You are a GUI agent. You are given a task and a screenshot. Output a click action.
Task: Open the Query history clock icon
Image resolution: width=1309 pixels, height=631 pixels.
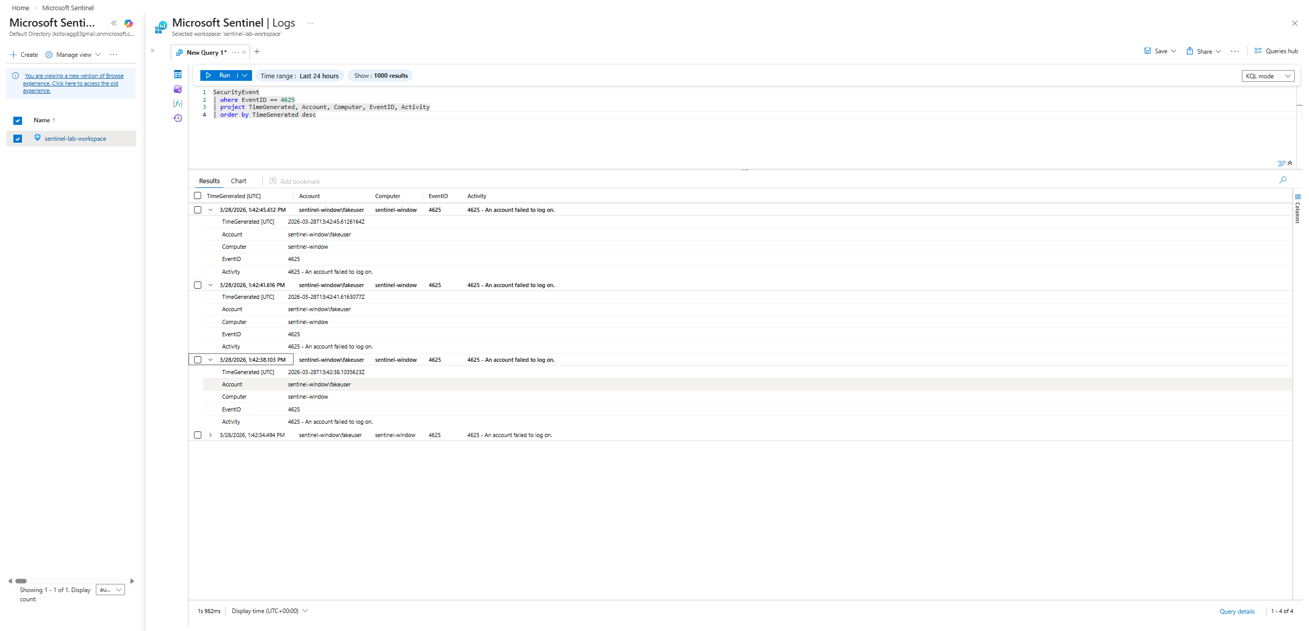(178, 118)
